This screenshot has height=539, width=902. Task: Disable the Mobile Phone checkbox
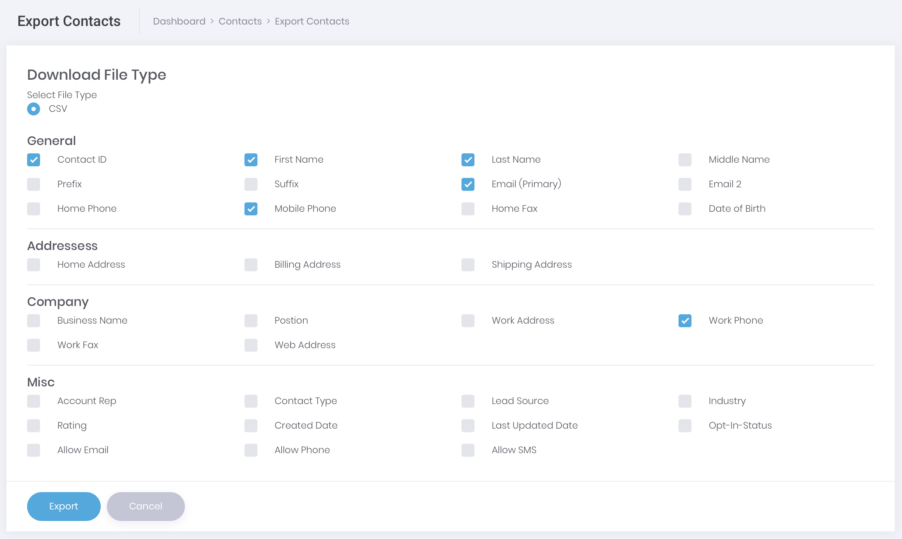pos(250,209)
